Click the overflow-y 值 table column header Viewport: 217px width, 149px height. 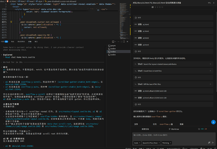(166, 124)
